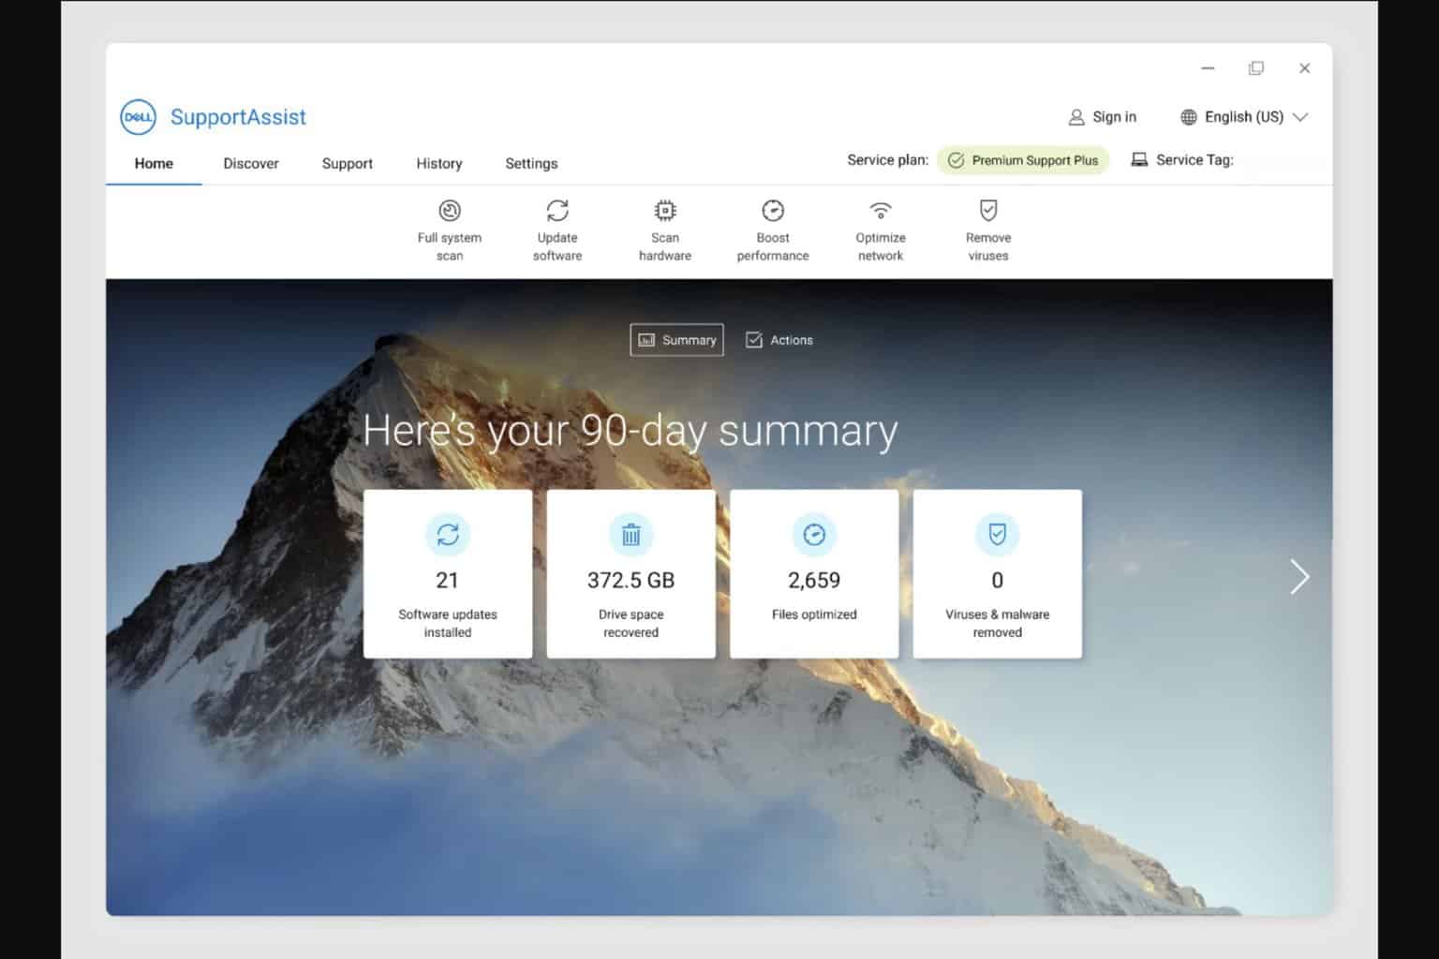This screenshot has height=959, width=1439.
Task: Switch to the Actions view
Action: pos(779,340)
